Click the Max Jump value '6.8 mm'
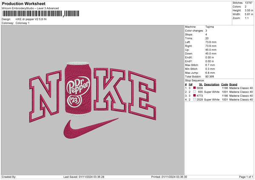Image resolution: width=255 pixels, height=180 pixels. (210, 73)
